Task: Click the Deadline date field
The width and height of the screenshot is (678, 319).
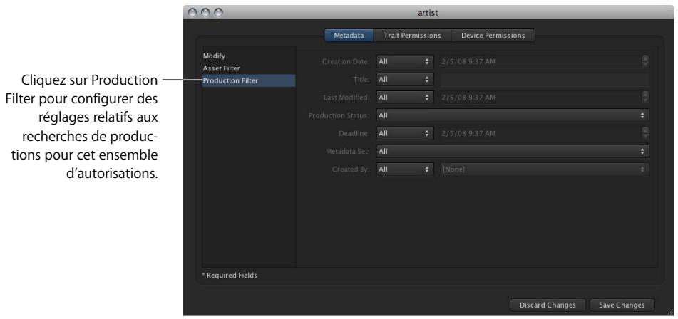Action: click(x=540, y=133)
